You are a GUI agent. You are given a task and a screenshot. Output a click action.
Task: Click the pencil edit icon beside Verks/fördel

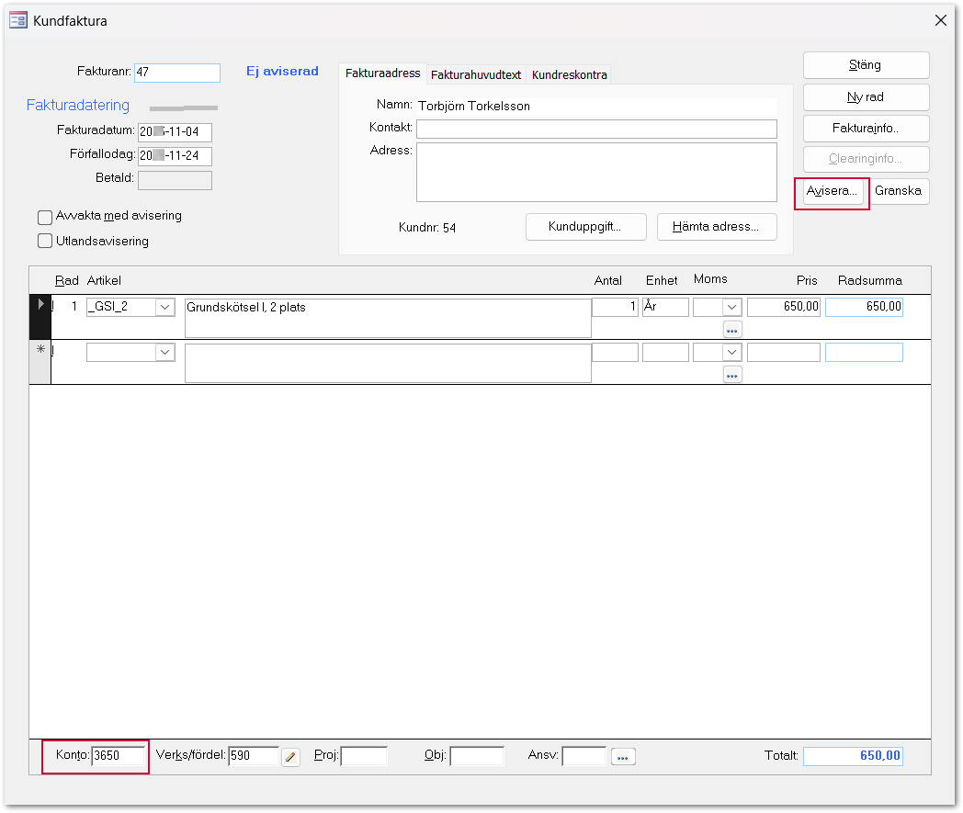click(291, 757)
